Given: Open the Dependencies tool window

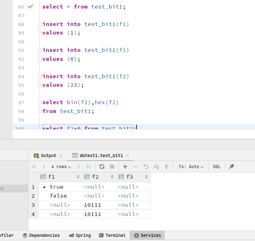Looking at the screenshot, I should pos(41,236).
